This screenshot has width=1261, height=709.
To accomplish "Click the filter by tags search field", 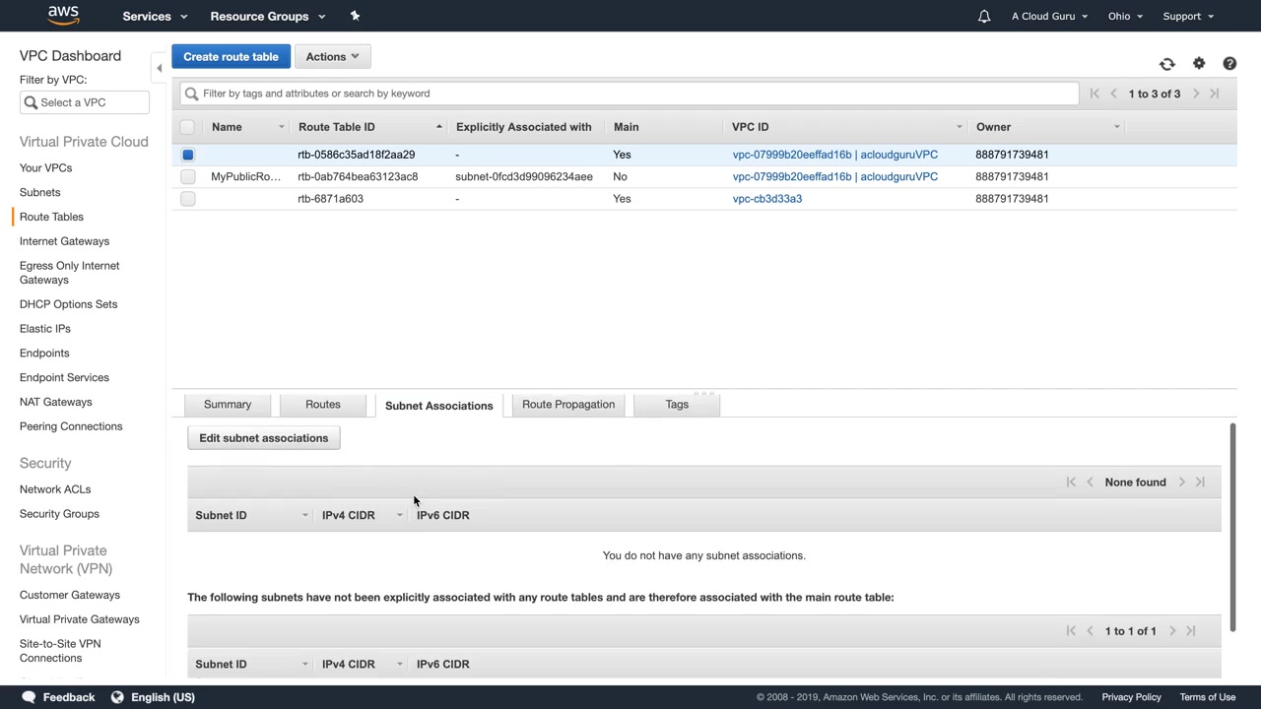I will (630, 94).
